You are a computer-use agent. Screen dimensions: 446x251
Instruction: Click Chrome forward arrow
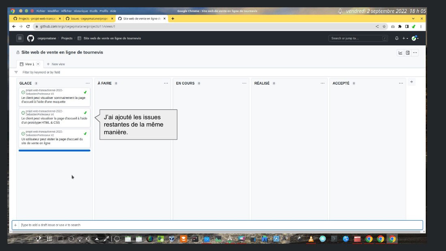21,26
